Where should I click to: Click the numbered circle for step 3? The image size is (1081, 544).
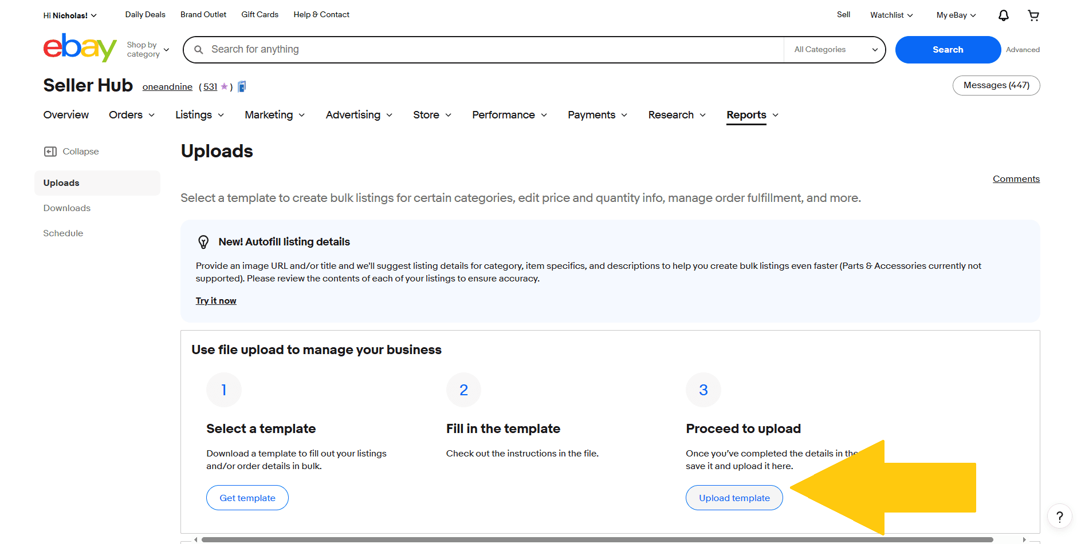703,390
